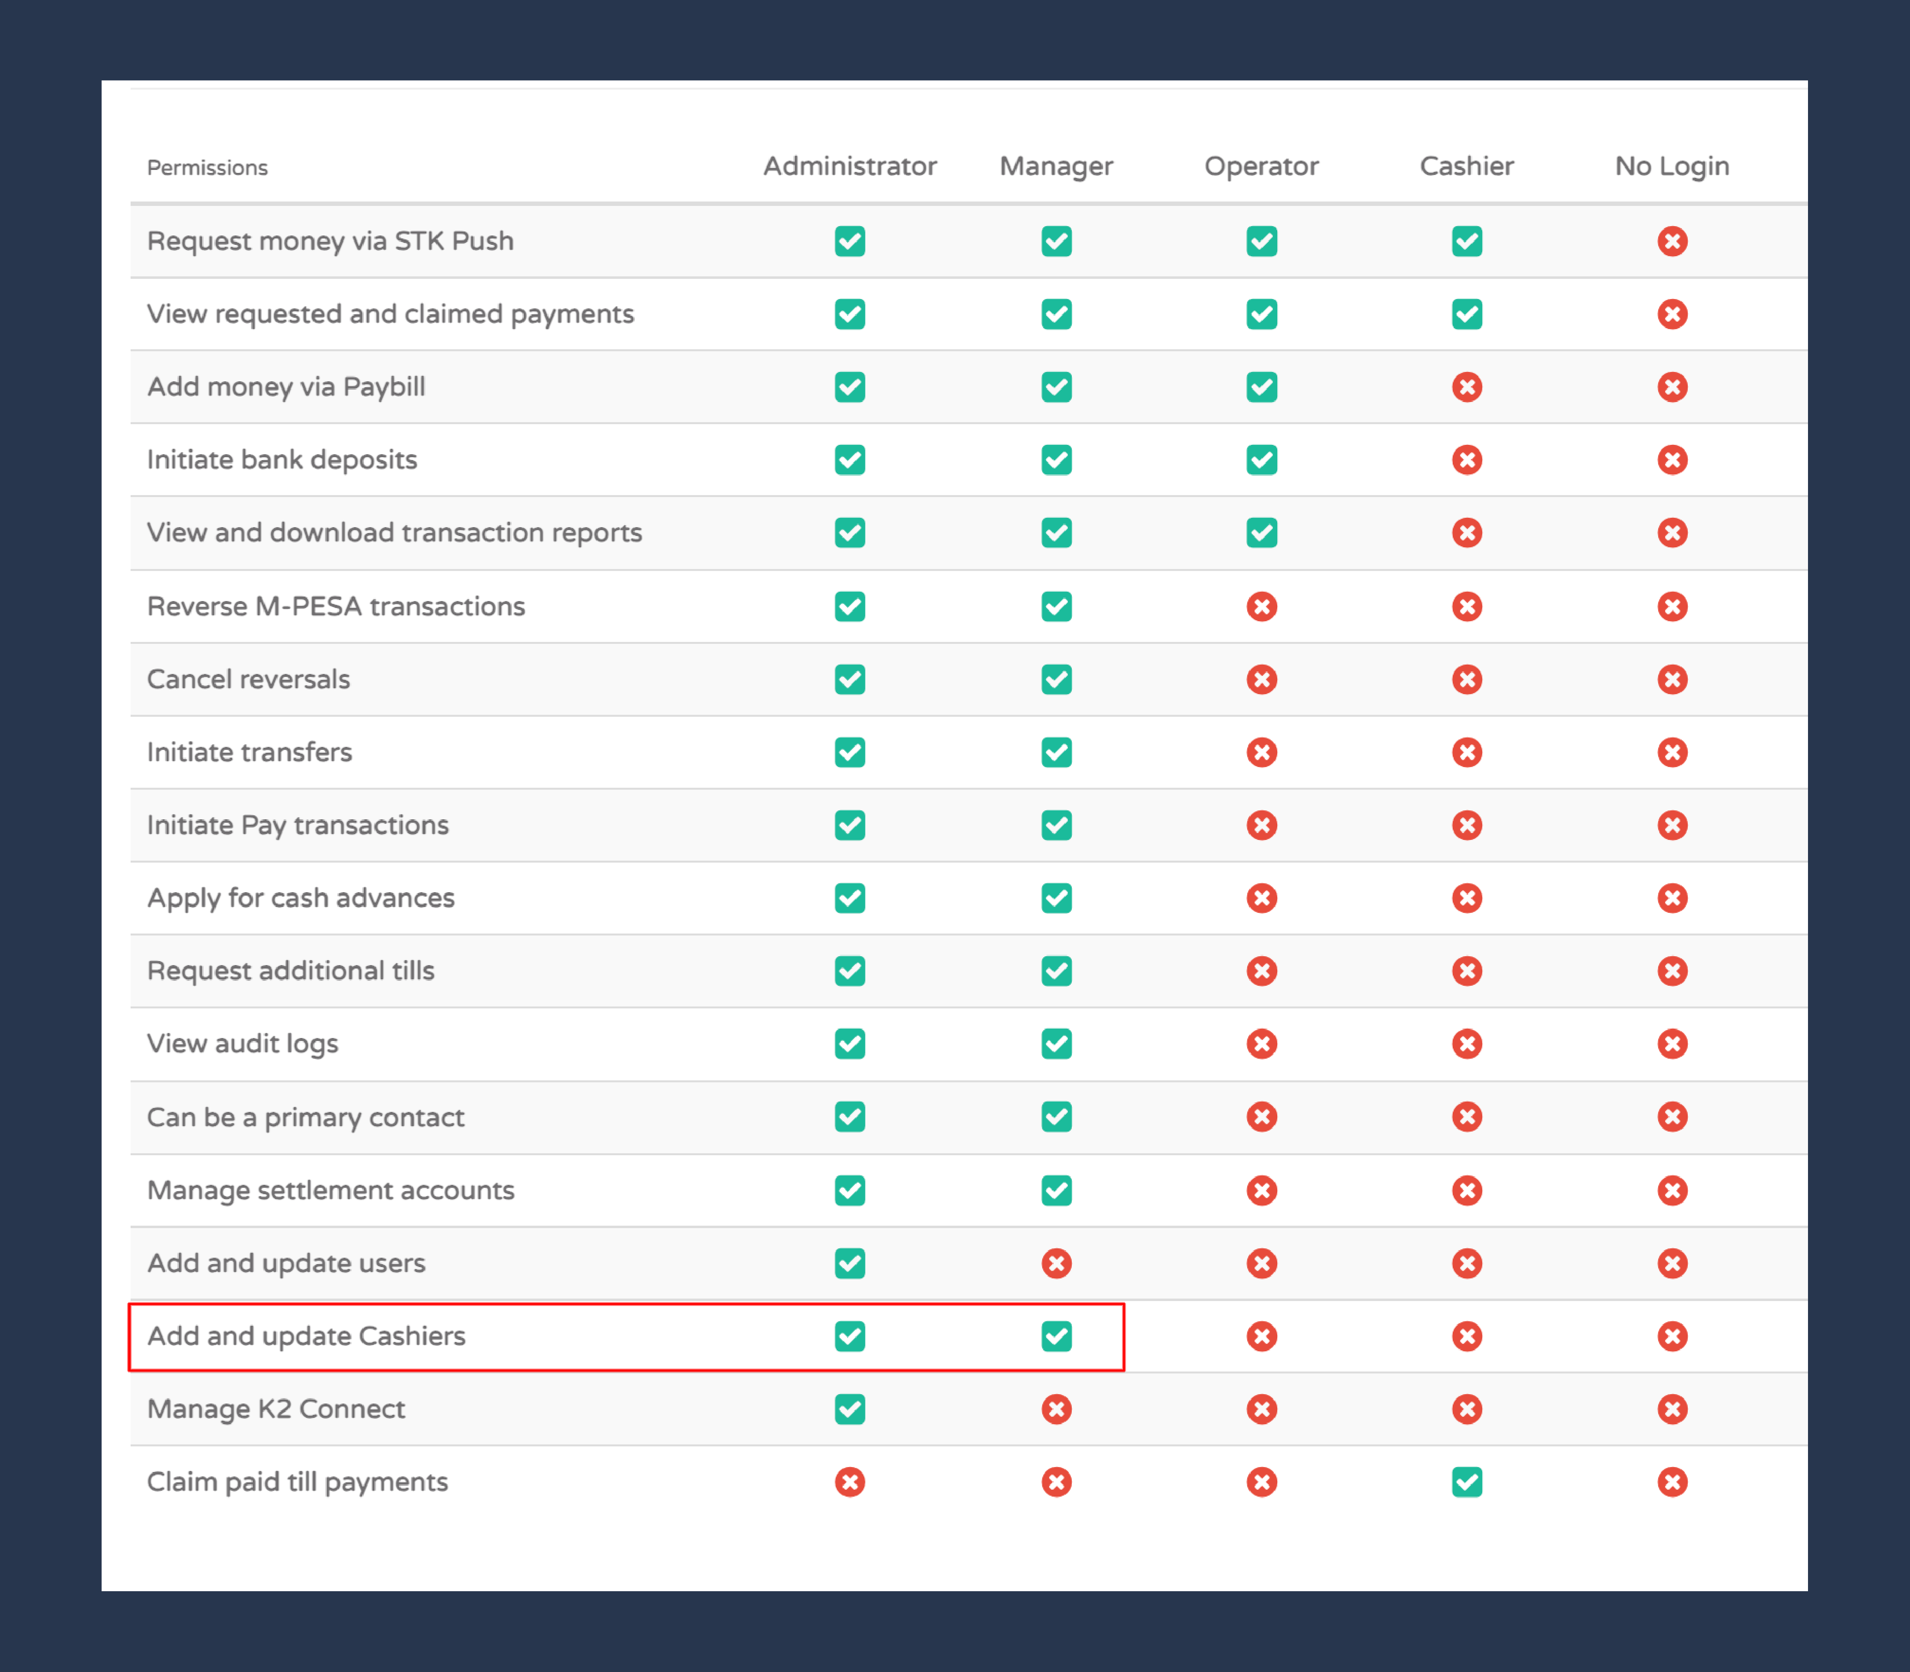The width and height of the screenshot is (1910, 1672).
Task: Click Manager red cross for Add and update users
Action: 1056,1263
